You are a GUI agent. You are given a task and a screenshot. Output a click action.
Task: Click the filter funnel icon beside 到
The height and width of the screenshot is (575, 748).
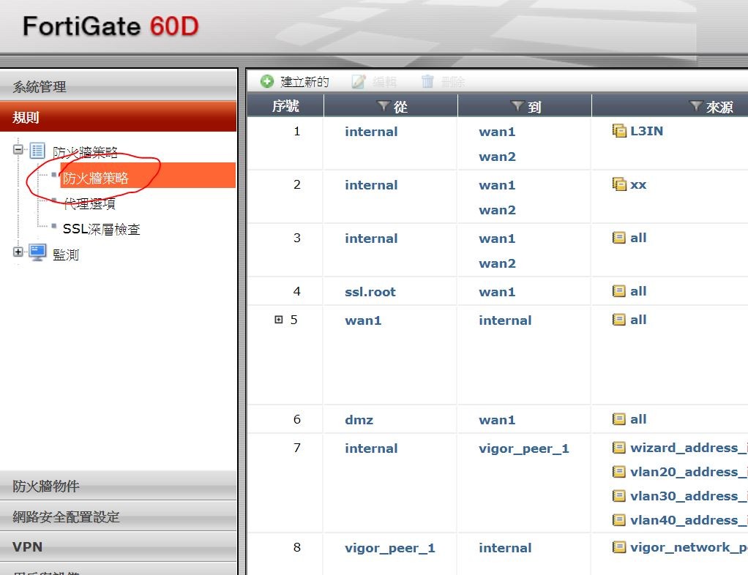click(517, 105)
